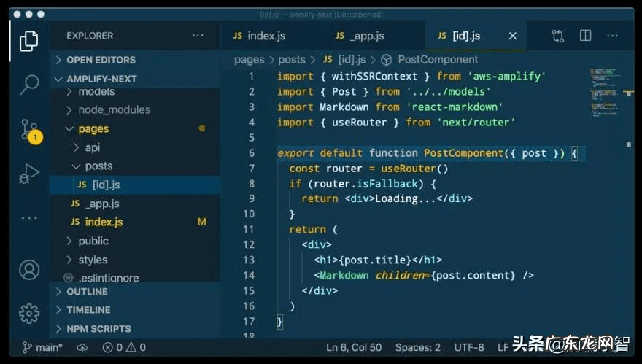Image resolution: width=642 pixels, height=364 pixels.
Task: Open the Manage gear icon
Action: [28, 313]
